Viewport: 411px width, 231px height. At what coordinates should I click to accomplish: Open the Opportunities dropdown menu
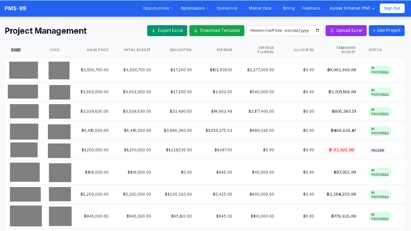pyautogui.click(x=158, y=8)
